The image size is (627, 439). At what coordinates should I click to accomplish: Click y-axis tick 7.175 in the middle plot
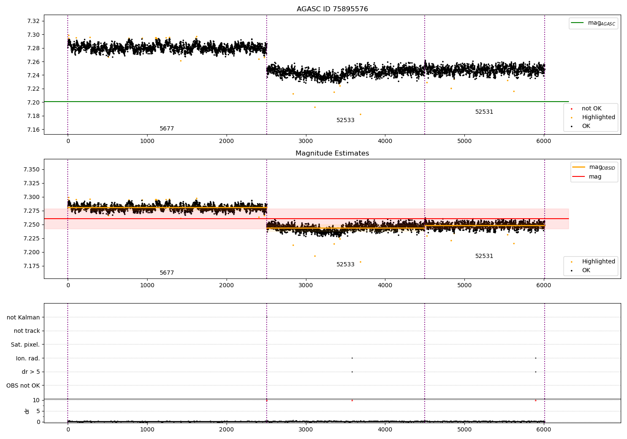(x=31, y=266)
